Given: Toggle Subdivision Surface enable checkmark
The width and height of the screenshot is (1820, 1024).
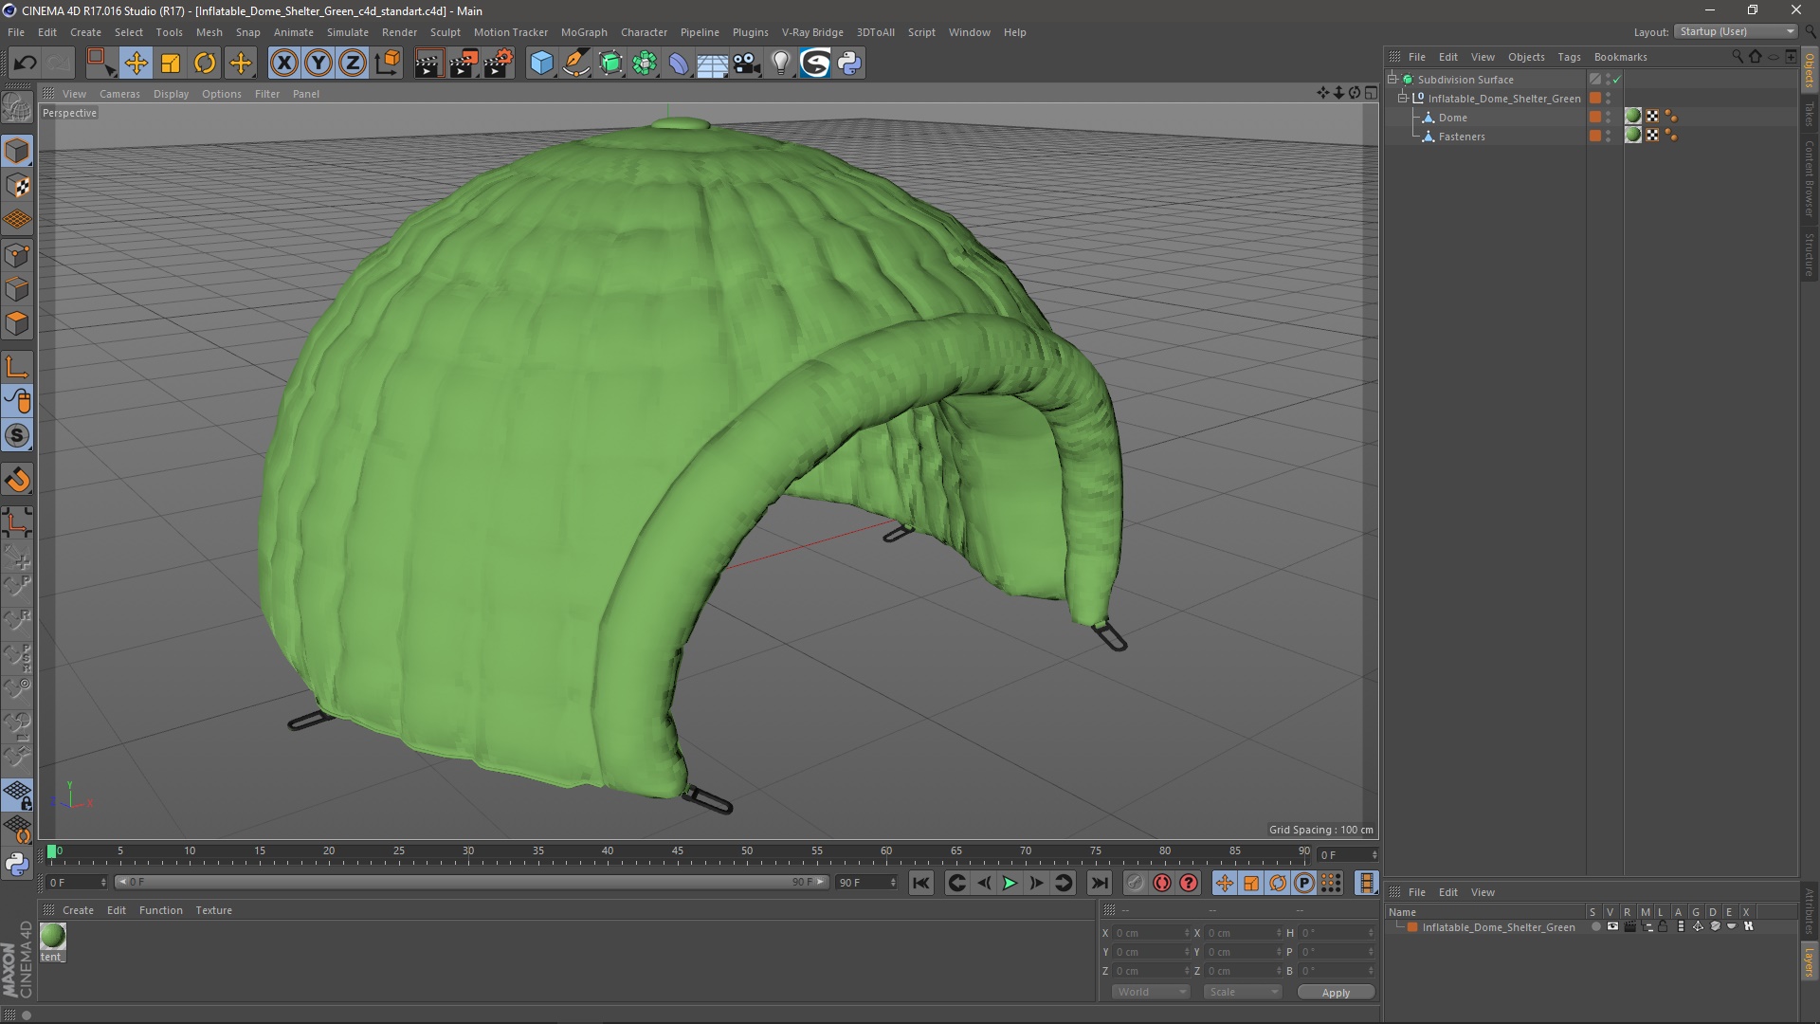Looking at the screenshot, I should coord(1616,80).
